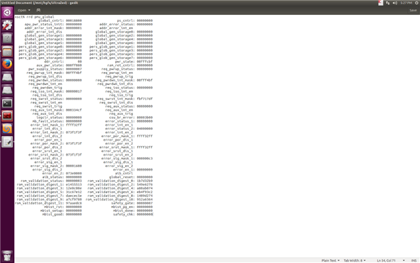
Task: Click the ps_cntrl register line
Action: 135,20
